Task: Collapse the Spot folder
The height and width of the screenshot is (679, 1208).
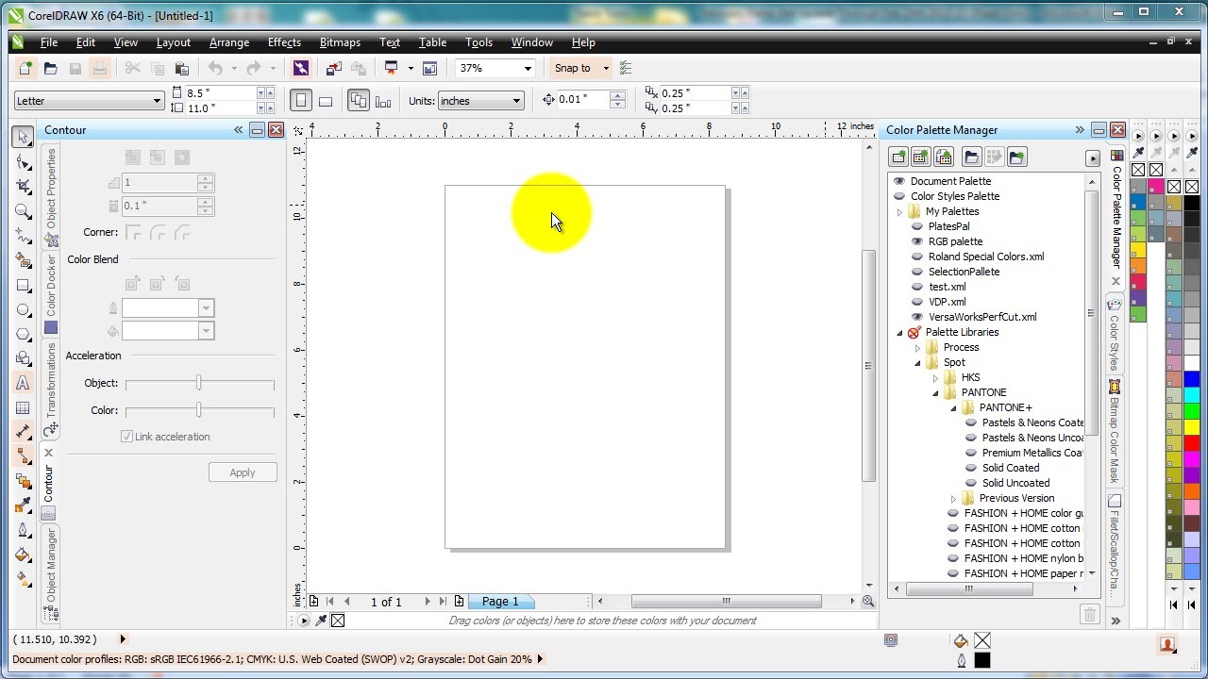Action: coord(917,362)
